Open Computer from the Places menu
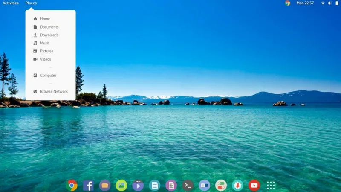Screen dimensions: 341x192 48,76
